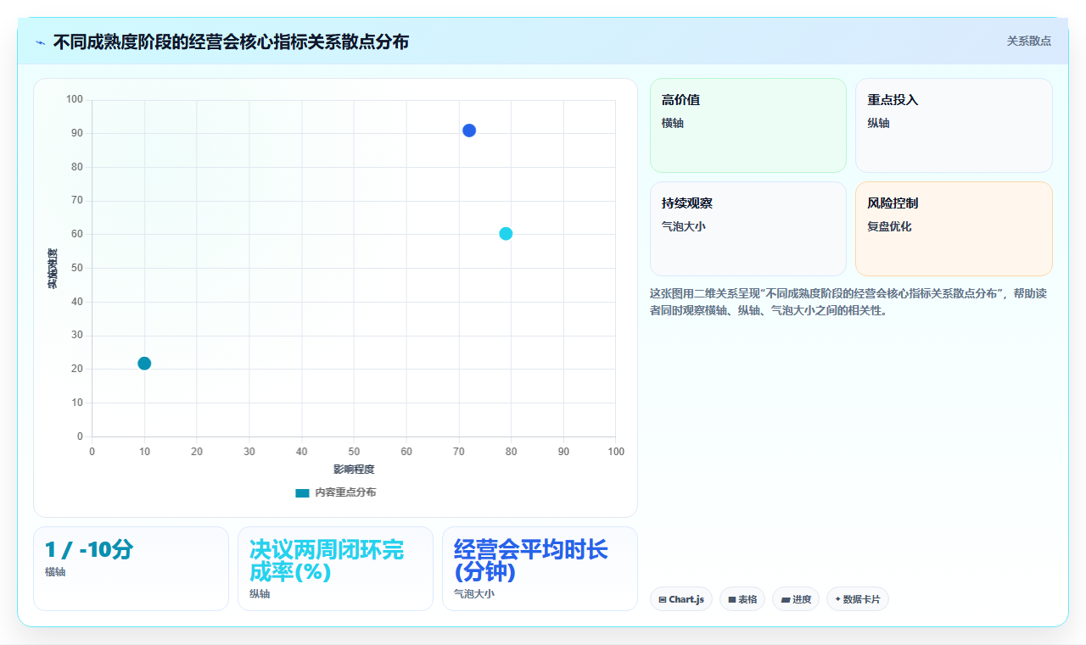Click the 内容重点分布 legend label
The height and width of the screenshot is (645, 1086).
(345, 492)
